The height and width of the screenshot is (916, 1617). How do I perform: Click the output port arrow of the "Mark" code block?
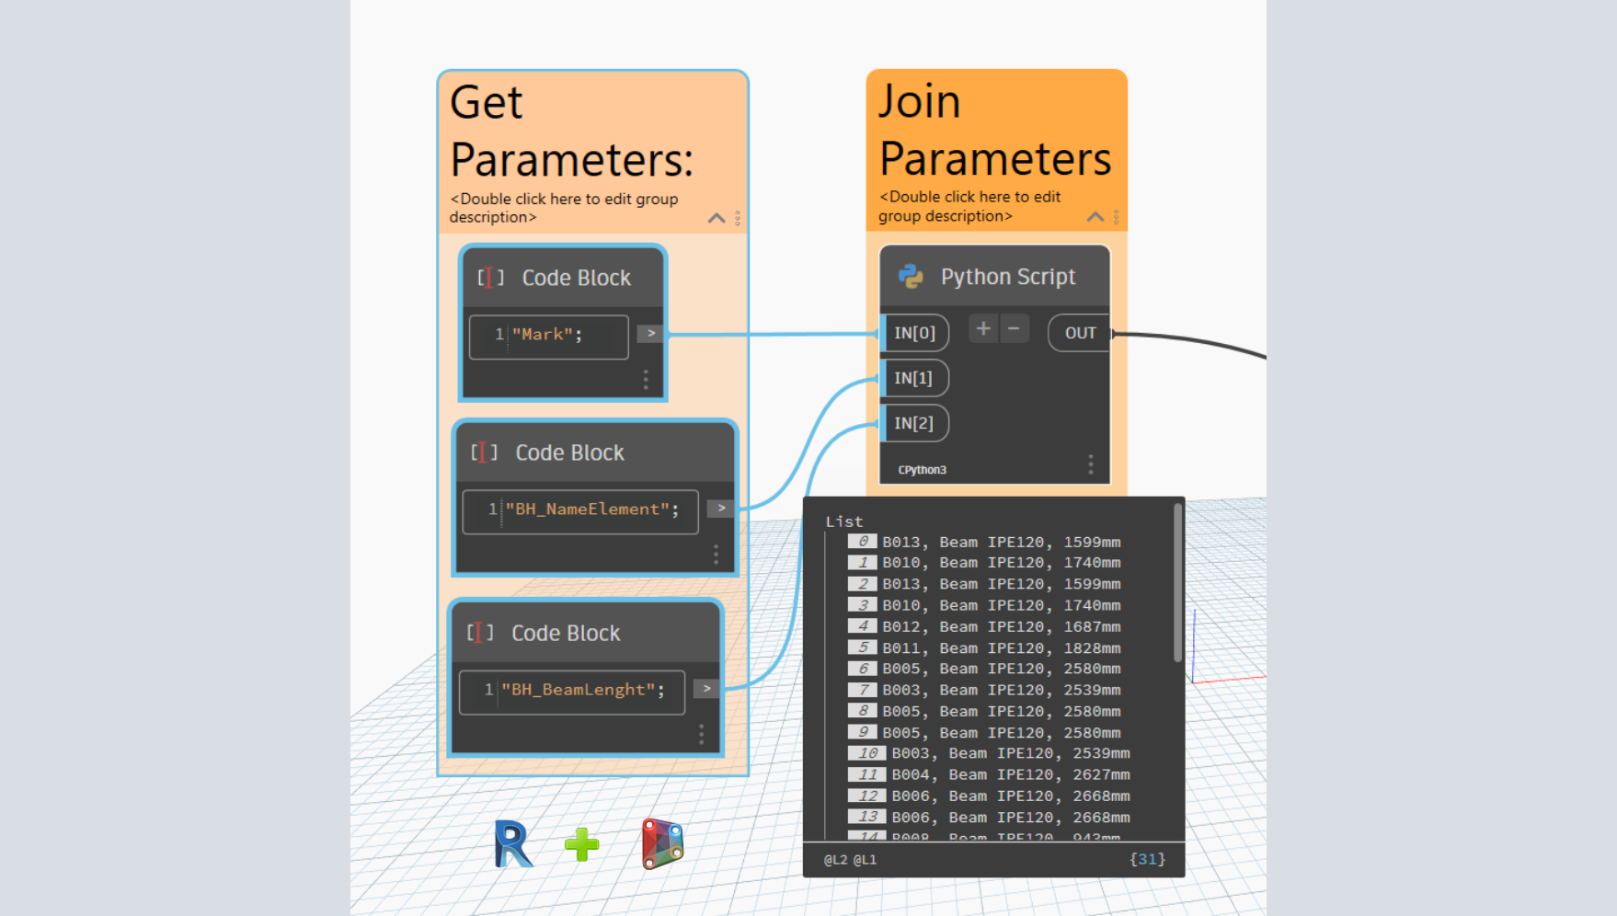[651, 334]
